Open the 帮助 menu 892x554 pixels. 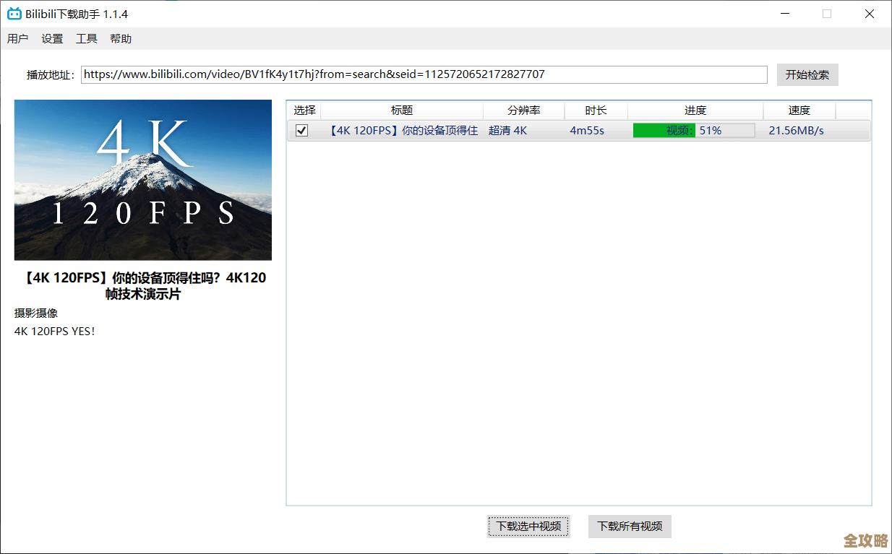(120, 38)
